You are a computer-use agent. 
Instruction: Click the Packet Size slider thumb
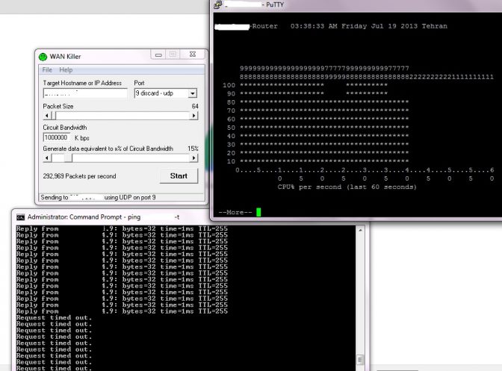52,116
